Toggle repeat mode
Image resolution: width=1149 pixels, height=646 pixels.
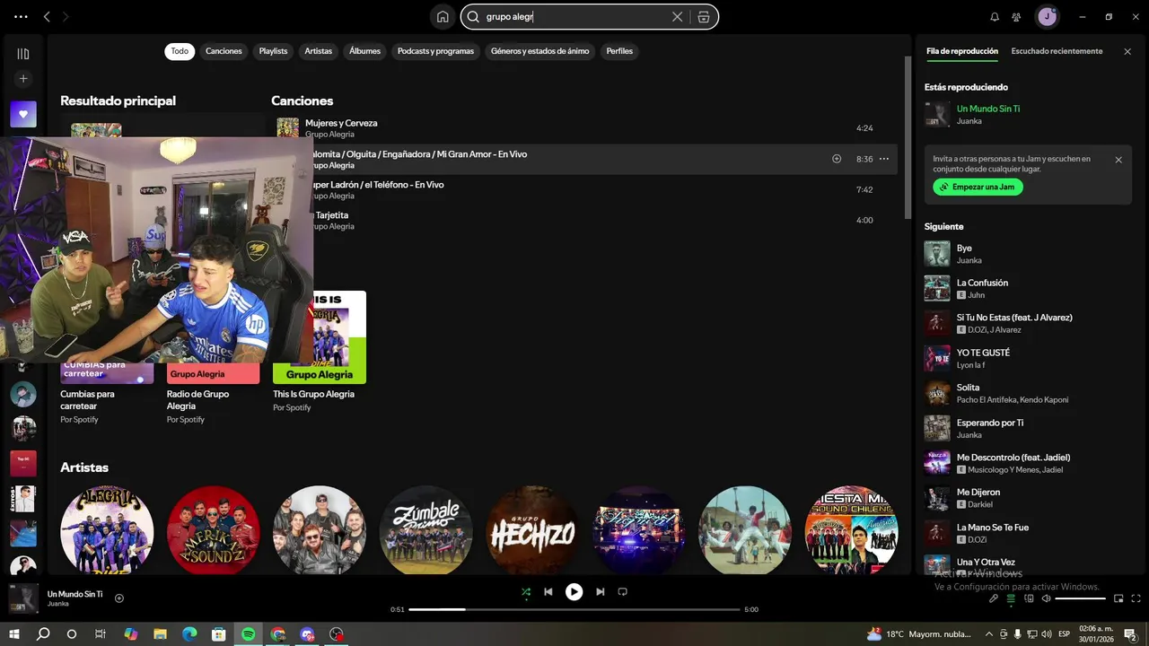tap(622, 592)
